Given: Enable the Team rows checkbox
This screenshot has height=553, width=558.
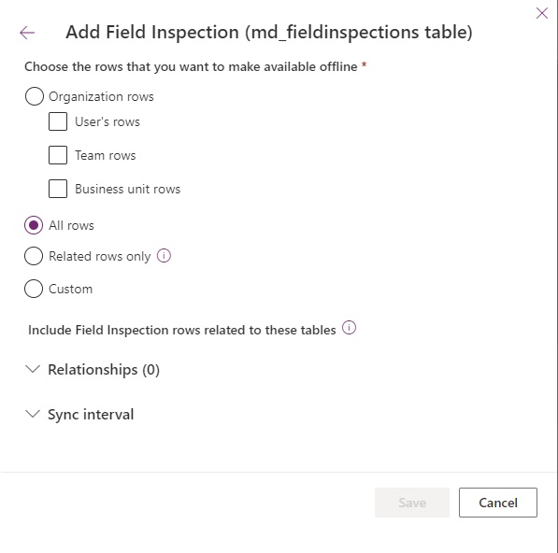Looking at the screenshot, I should (58, 155).
